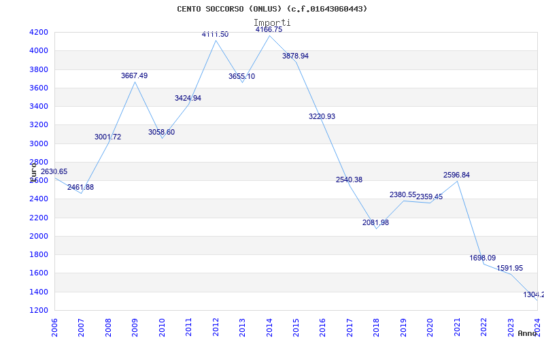Viewport: 544px width, 340px height.
Task: Click the Importi subtitle
Action: click(x=272, y=23)
